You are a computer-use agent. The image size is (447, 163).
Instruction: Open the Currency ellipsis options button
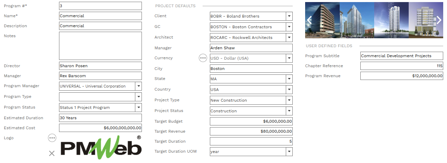[x=203, y=58]
